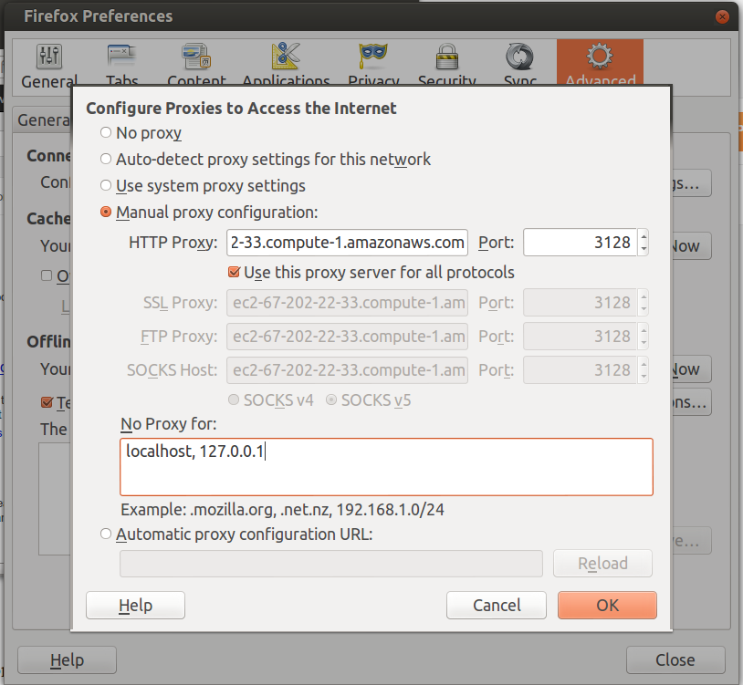Close the Firefox Preferences window
Viewport: 743px width, 685px height.
click(722, 17)
